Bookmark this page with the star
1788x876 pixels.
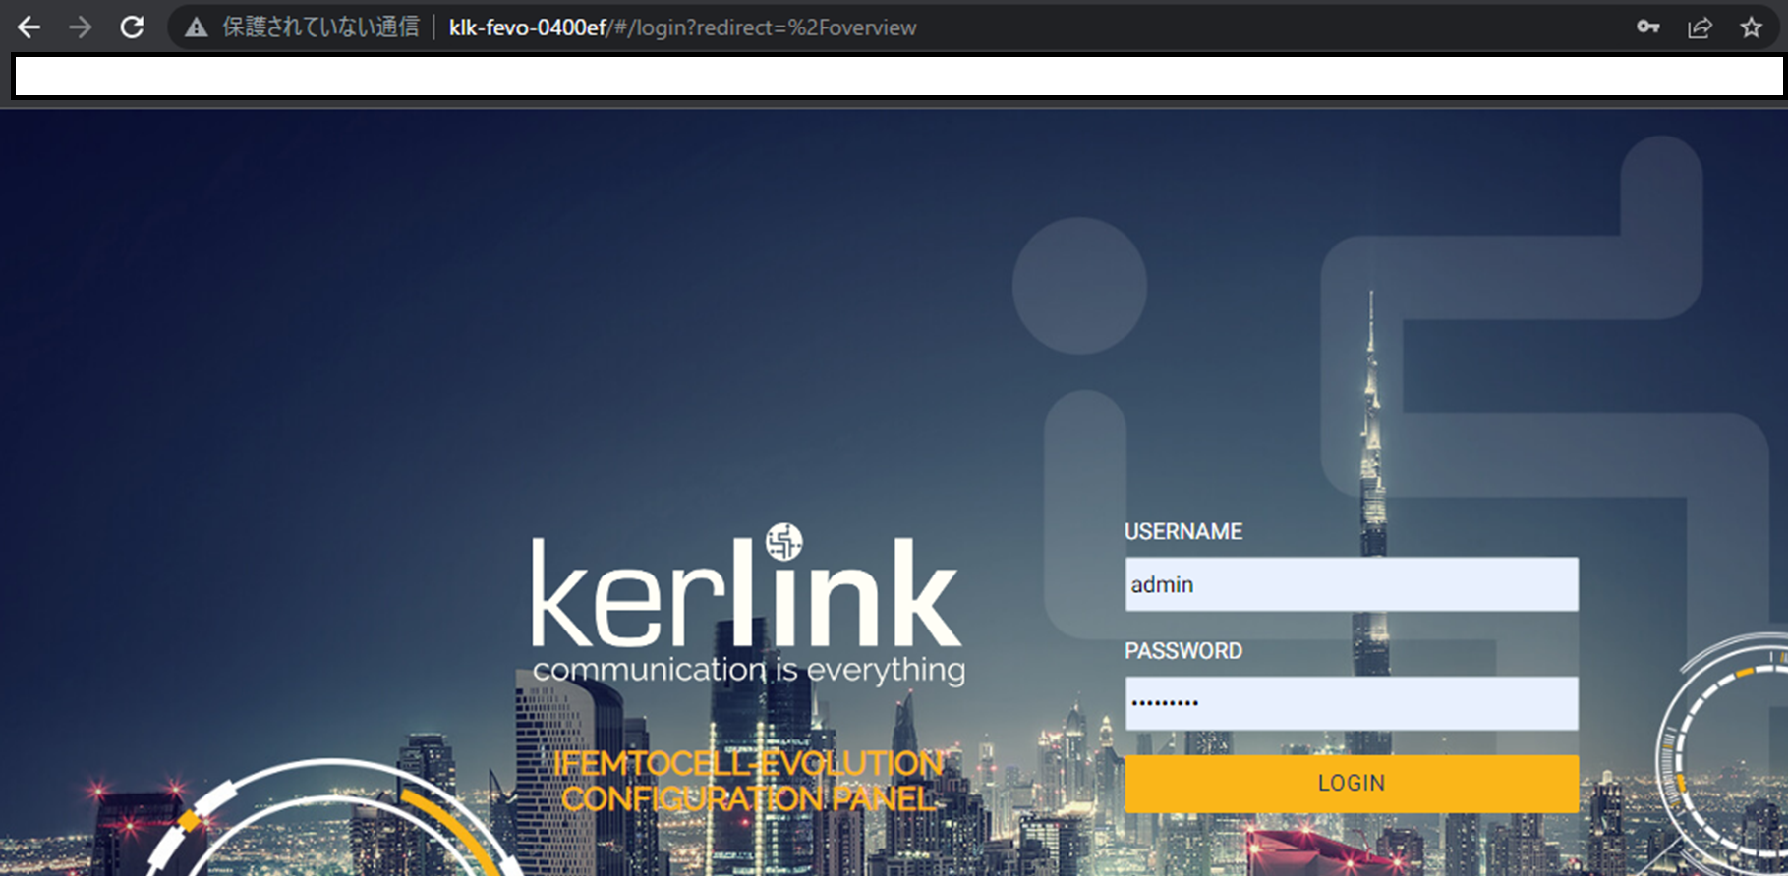tap(1751, 27)
